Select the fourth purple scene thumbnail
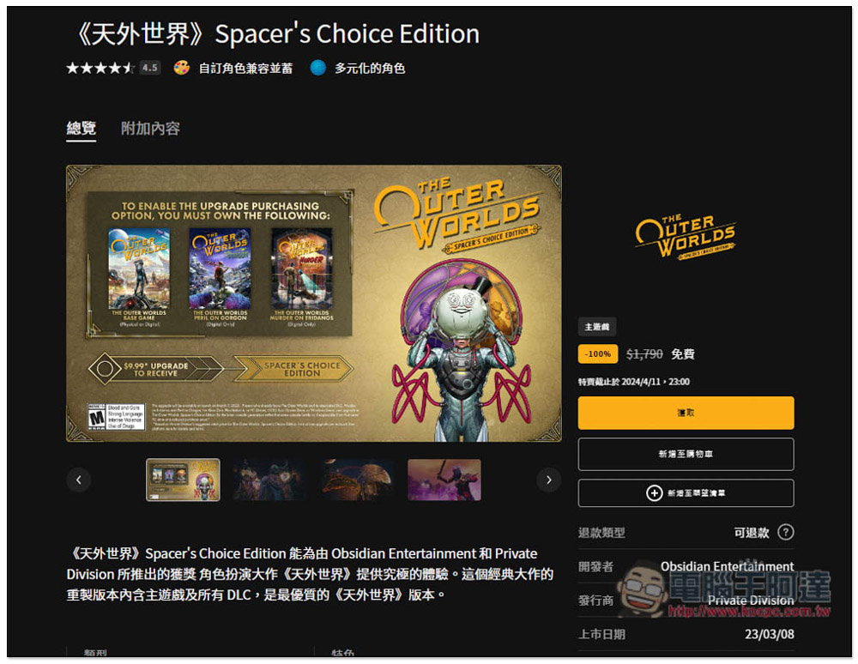The height and width of the screenshot is (664, 858). 444,480
